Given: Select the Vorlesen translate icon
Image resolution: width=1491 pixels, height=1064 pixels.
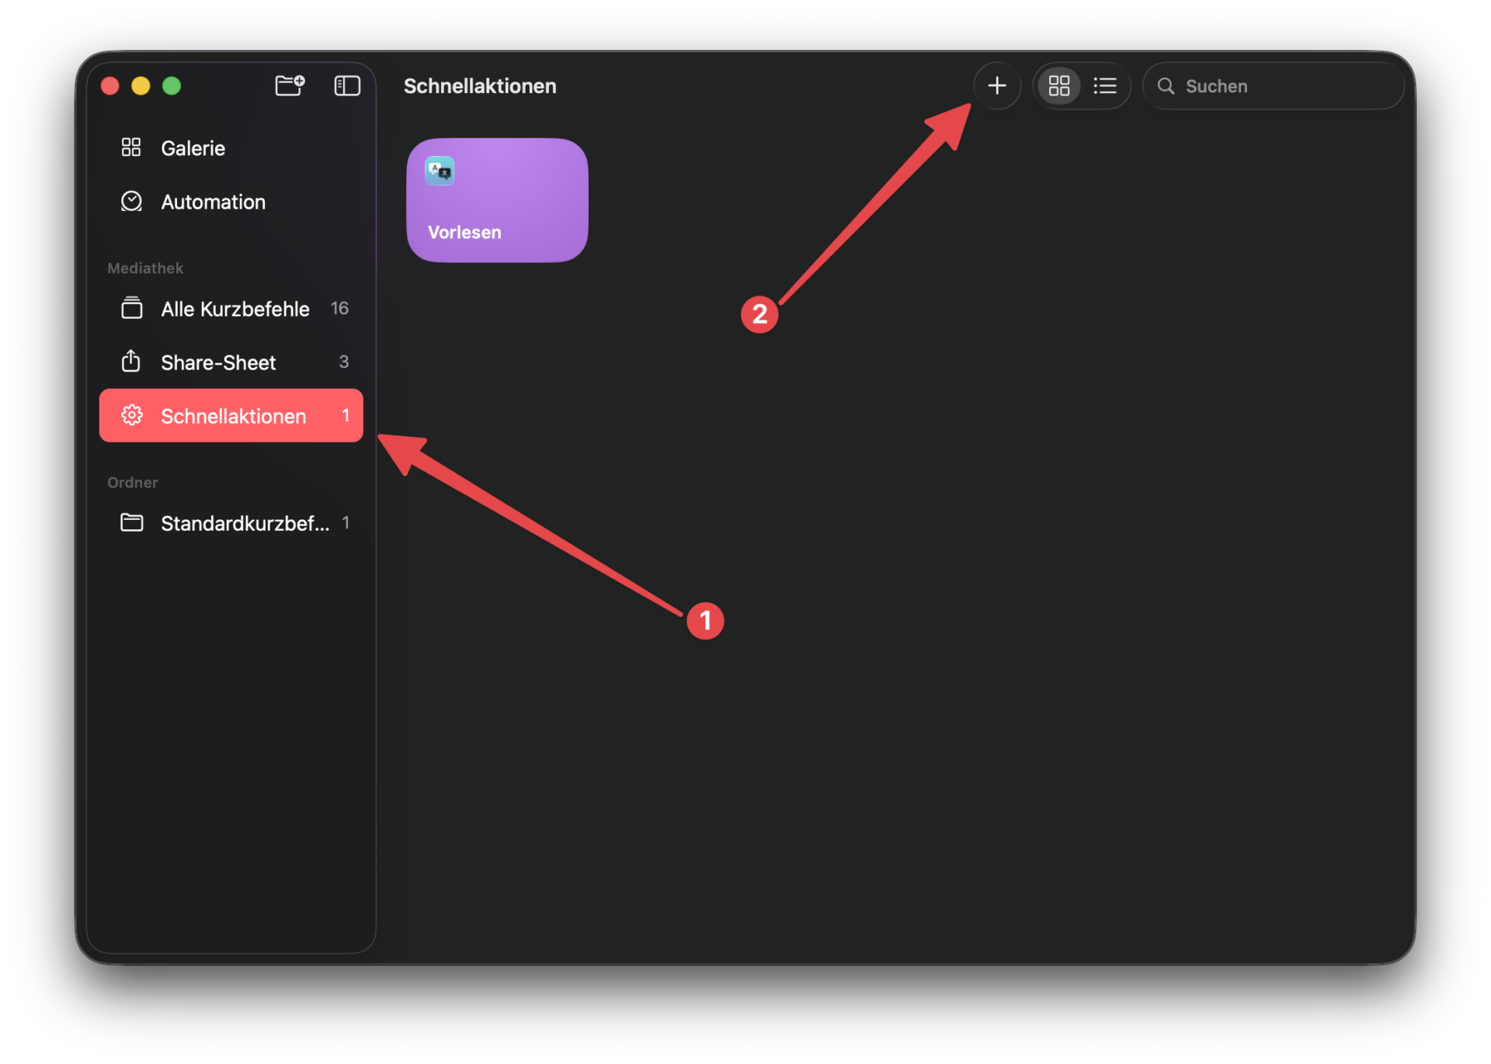Looking at the screenshot, I should 438,170.
